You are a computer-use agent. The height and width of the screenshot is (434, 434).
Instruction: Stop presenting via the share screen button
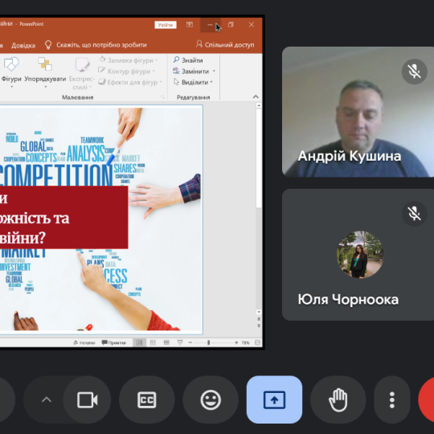click(x=274, y=399)
